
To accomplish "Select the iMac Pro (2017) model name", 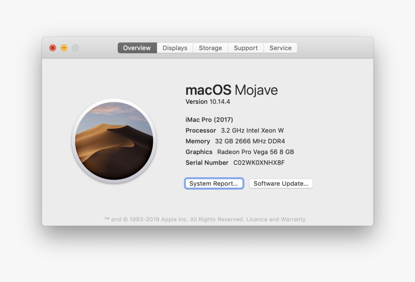I will [208, 119].
